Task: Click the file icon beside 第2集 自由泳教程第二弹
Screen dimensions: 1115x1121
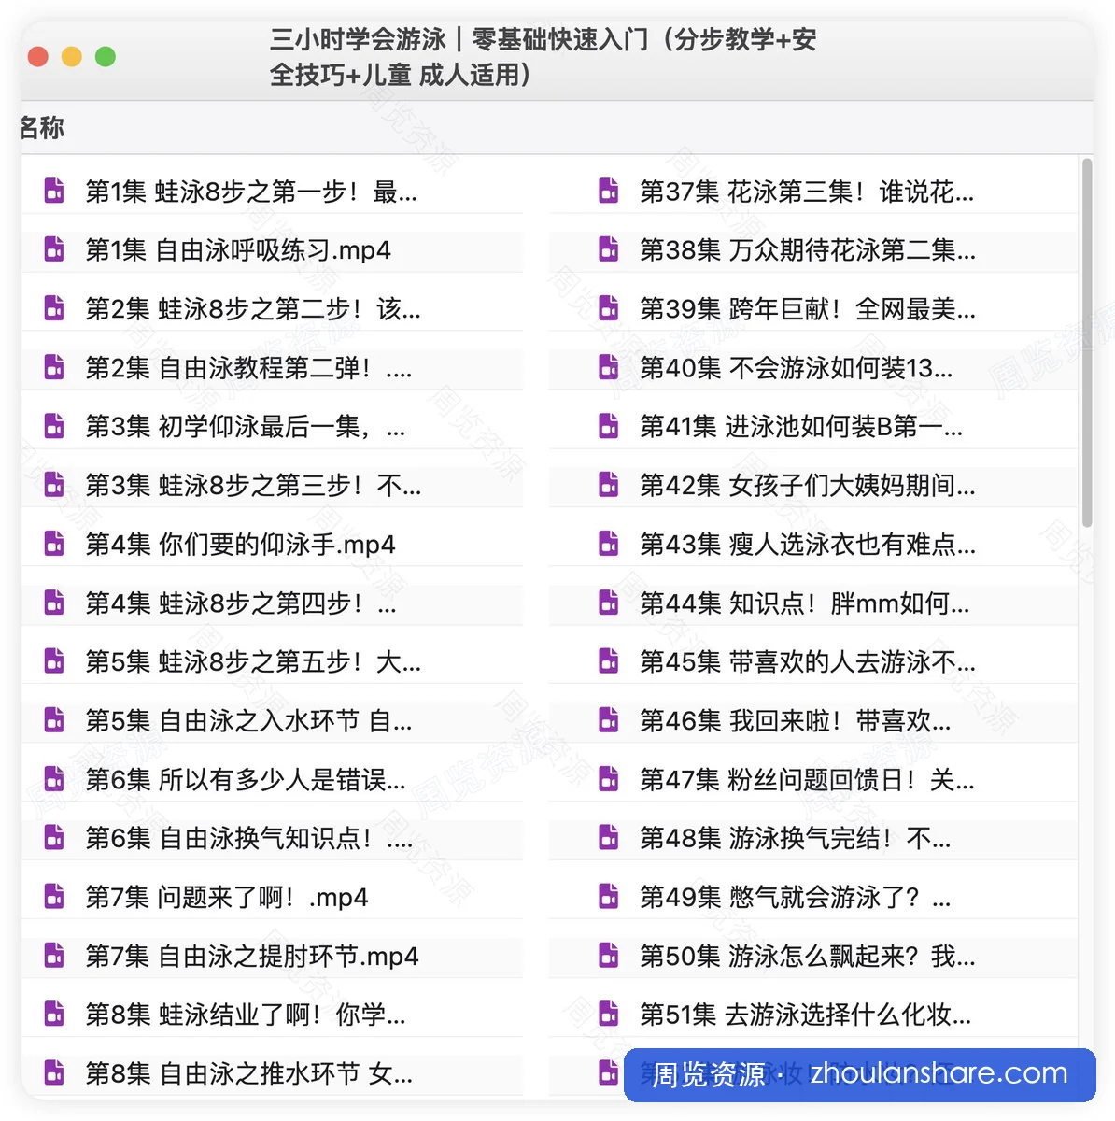Action: tap(54, 367)
